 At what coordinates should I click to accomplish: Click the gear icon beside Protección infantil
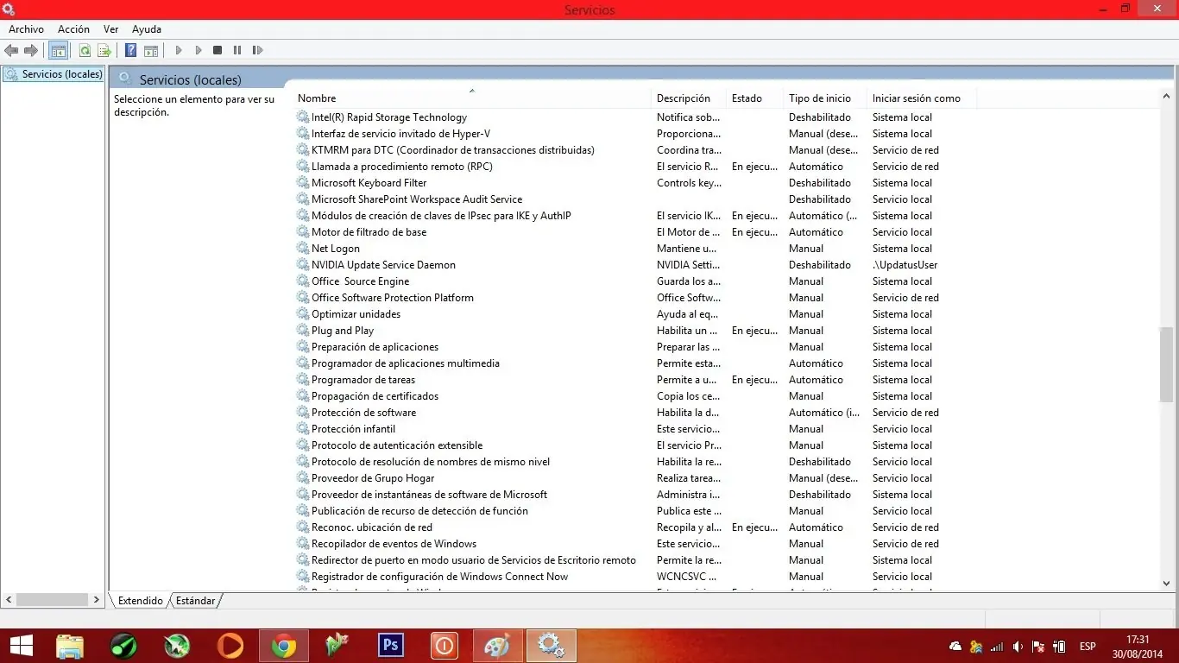[303, 429]
